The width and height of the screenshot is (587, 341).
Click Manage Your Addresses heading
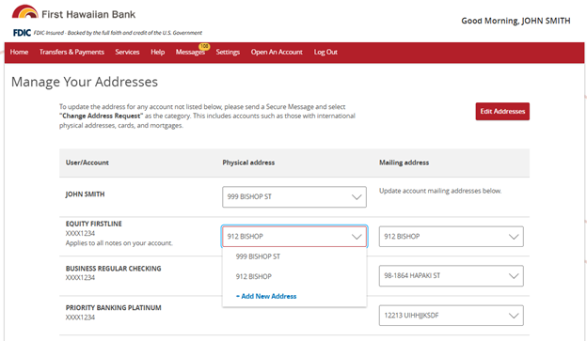[85, 82]
